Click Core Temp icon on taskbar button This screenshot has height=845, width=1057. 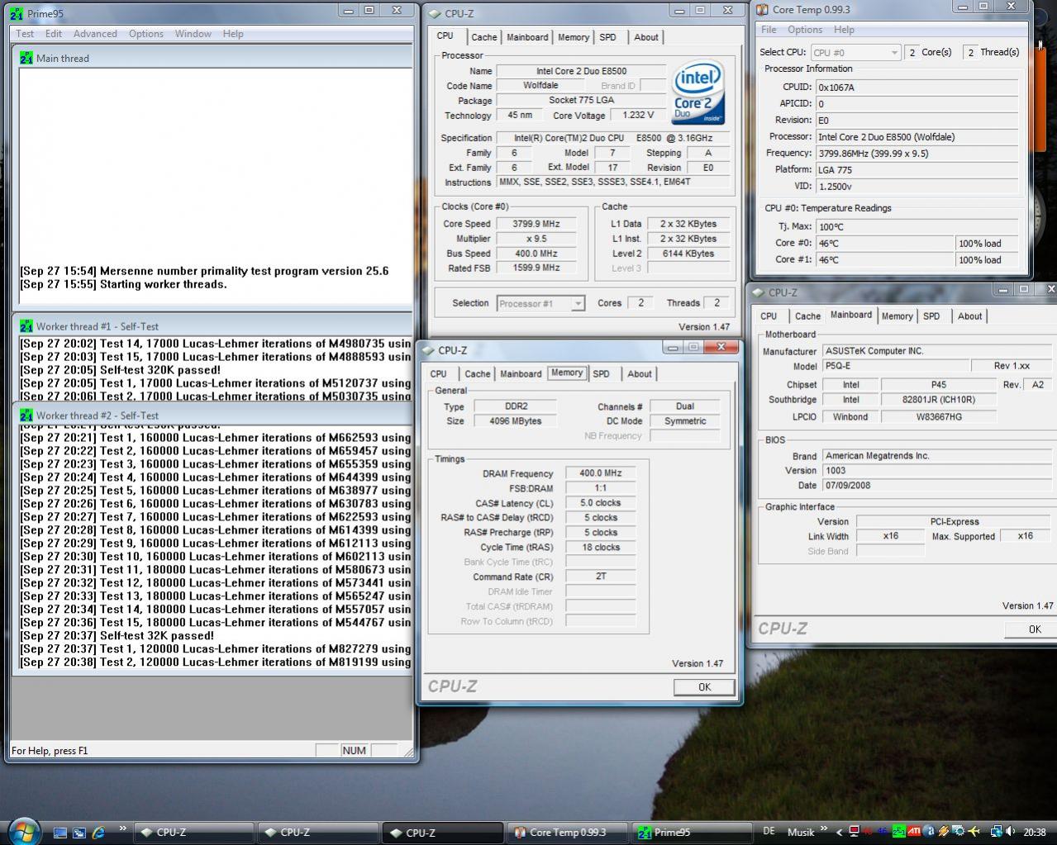pyautogui.click(x=520, y=832)
